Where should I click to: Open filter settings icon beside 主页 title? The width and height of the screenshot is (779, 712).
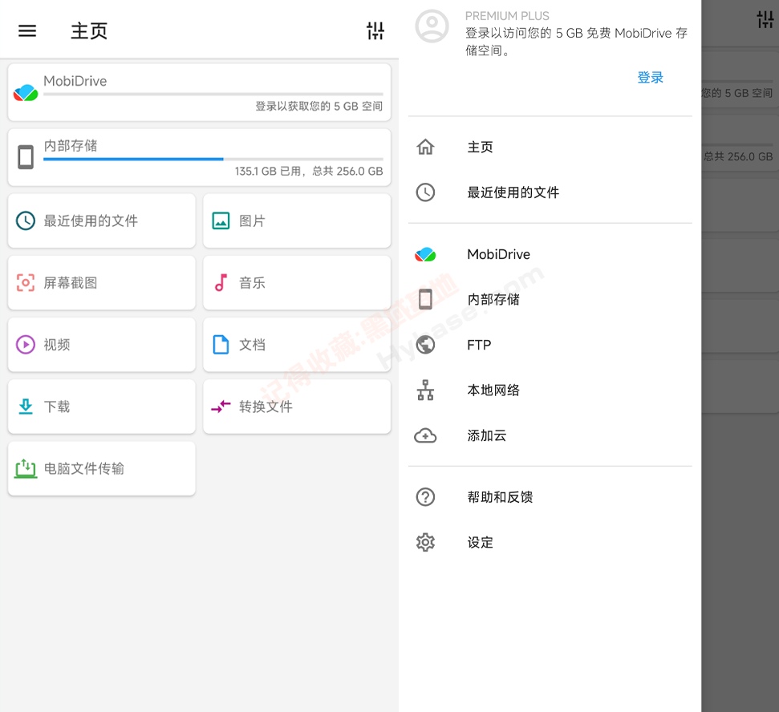tap(375, 30)
